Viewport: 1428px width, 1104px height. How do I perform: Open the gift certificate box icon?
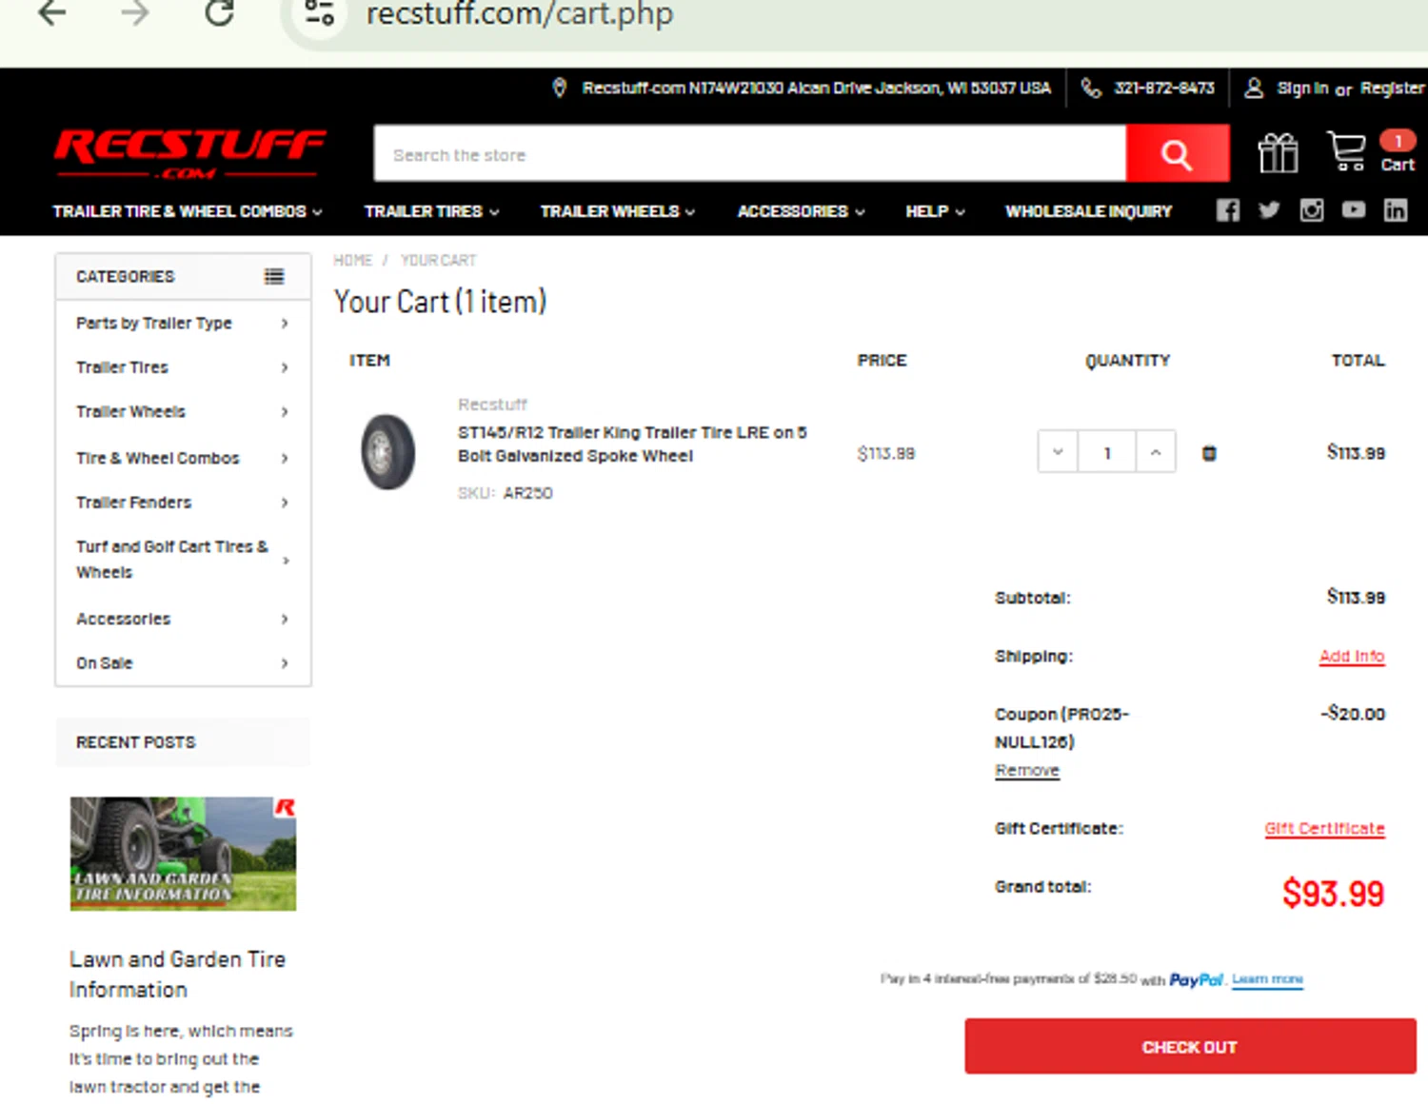point(1278,152)
